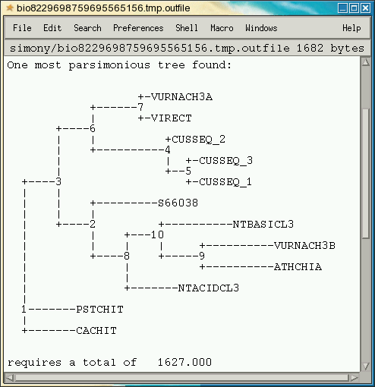Open the Windows menu

tap(261, 28)
